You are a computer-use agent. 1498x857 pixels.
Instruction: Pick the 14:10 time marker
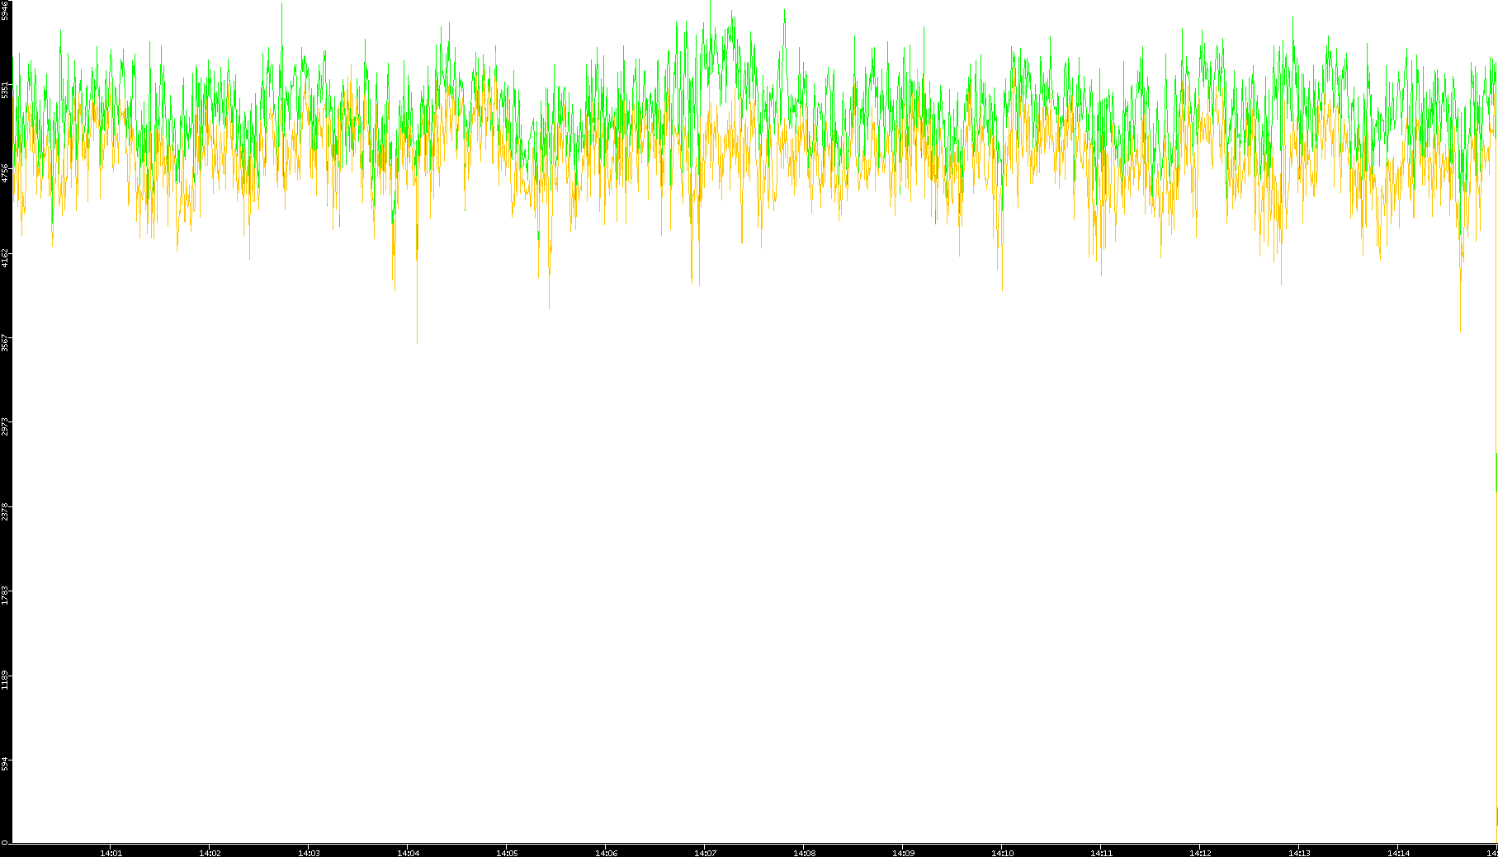pos(1002,852)
